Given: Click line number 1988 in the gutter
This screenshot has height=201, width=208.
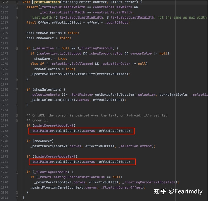Looking at the screenshot, I should 5,131.
